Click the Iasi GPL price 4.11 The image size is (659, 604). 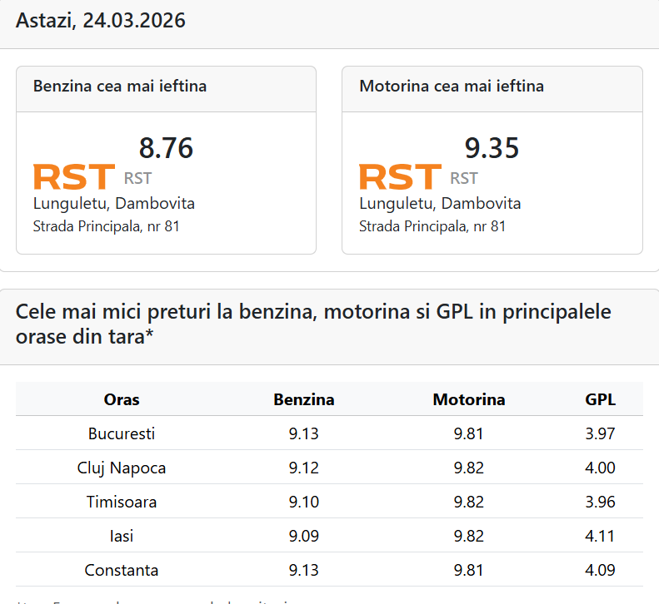[600, 536]
